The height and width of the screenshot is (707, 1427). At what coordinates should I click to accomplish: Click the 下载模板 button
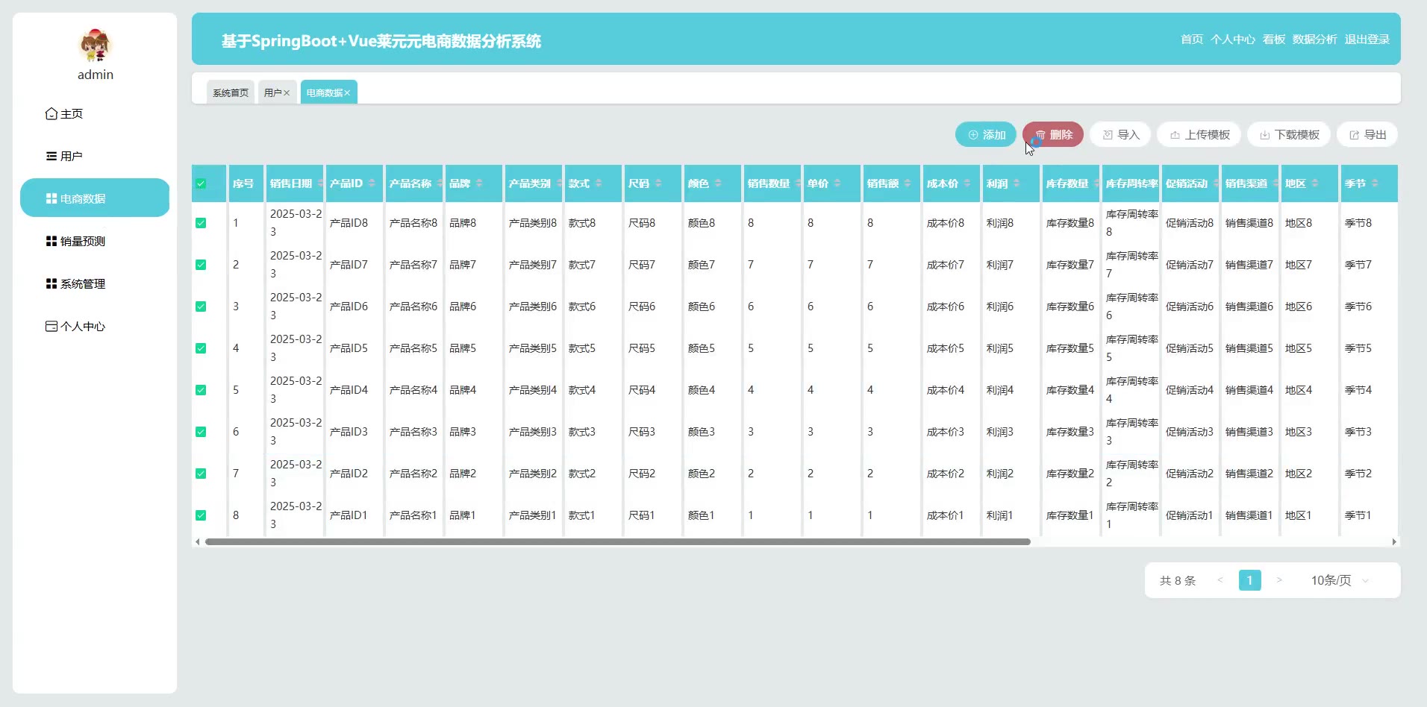tap(1289, 134)
